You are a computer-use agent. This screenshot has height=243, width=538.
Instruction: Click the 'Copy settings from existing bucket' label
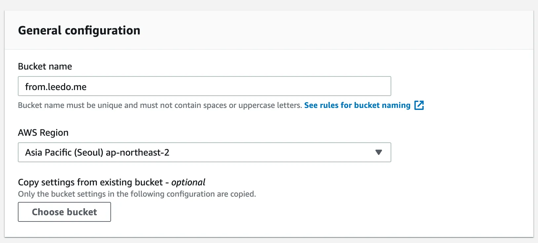pos(90,182)
